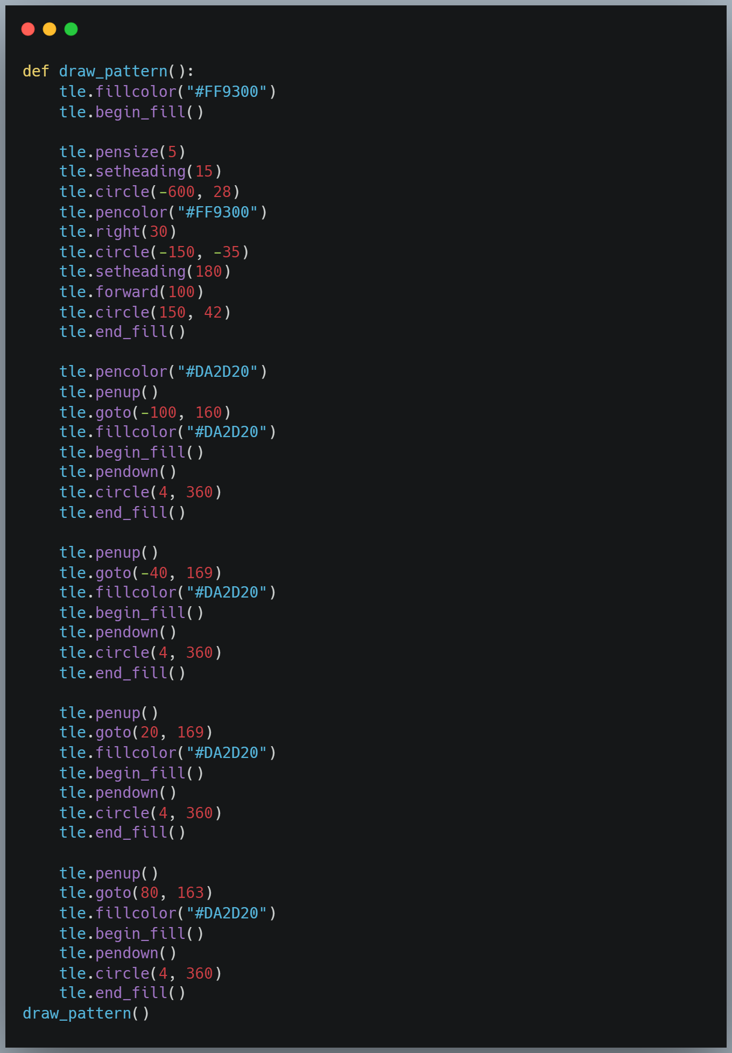Image resolution: width=732 pixels, height=1053 pixels.
Task: Click the goto(-100, 160) line
Action: pos(145,412)
